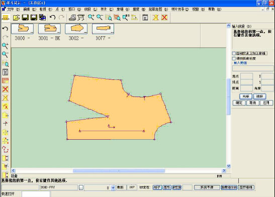Click the 应用 apply button
The image size is (275, 197).
(266, 103)
